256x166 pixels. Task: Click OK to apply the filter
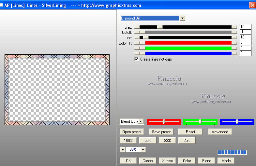[128, 160]
